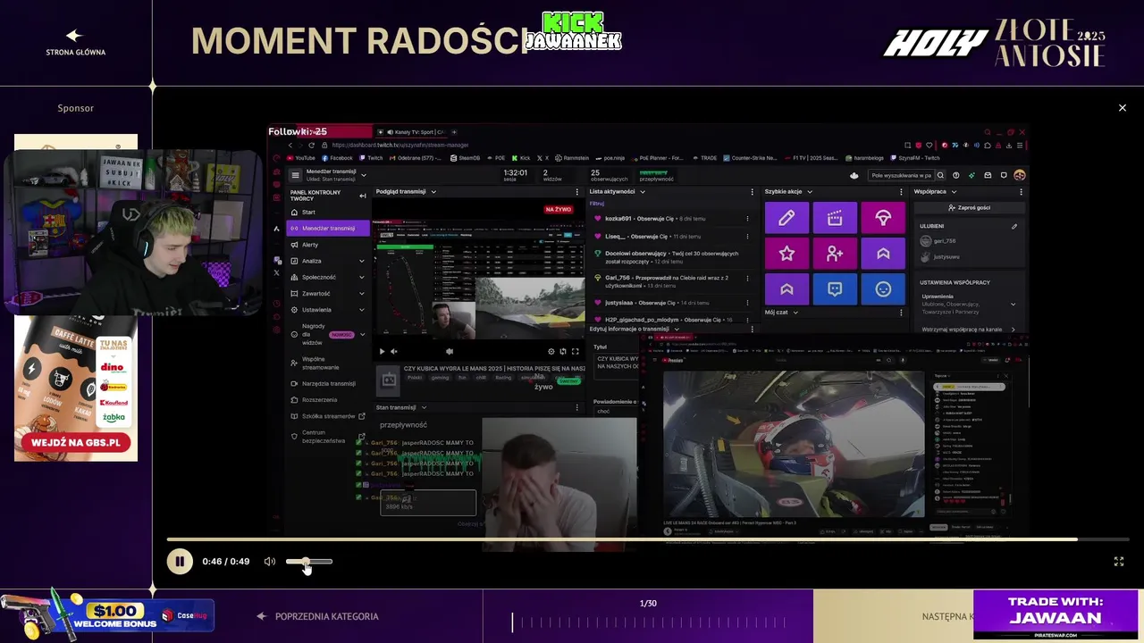This screenshot has height=643, width=1144.
Task: Expand the Lista aktywności dropdown
Action: 642,191
